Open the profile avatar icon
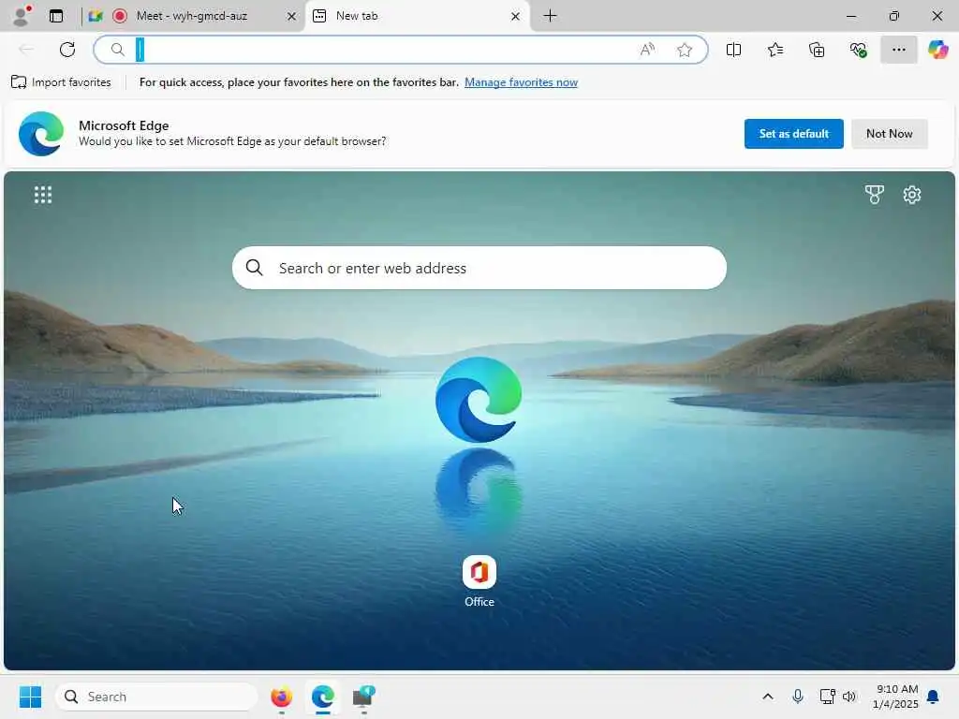Image resolution: width=959 pixels, height=719 pixels. 22,16
